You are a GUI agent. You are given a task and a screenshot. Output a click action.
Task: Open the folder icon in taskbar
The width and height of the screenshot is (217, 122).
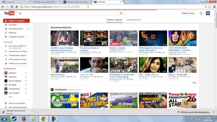click(34, 119)
